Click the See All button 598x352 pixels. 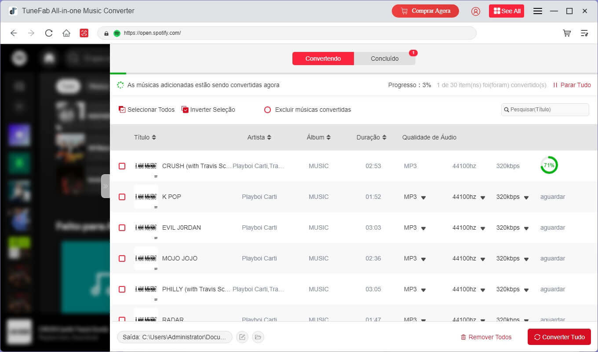(x=507, y=11)
